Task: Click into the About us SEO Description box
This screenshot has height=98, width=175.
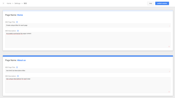Action: pyautogui.click(x=88, y=85)
